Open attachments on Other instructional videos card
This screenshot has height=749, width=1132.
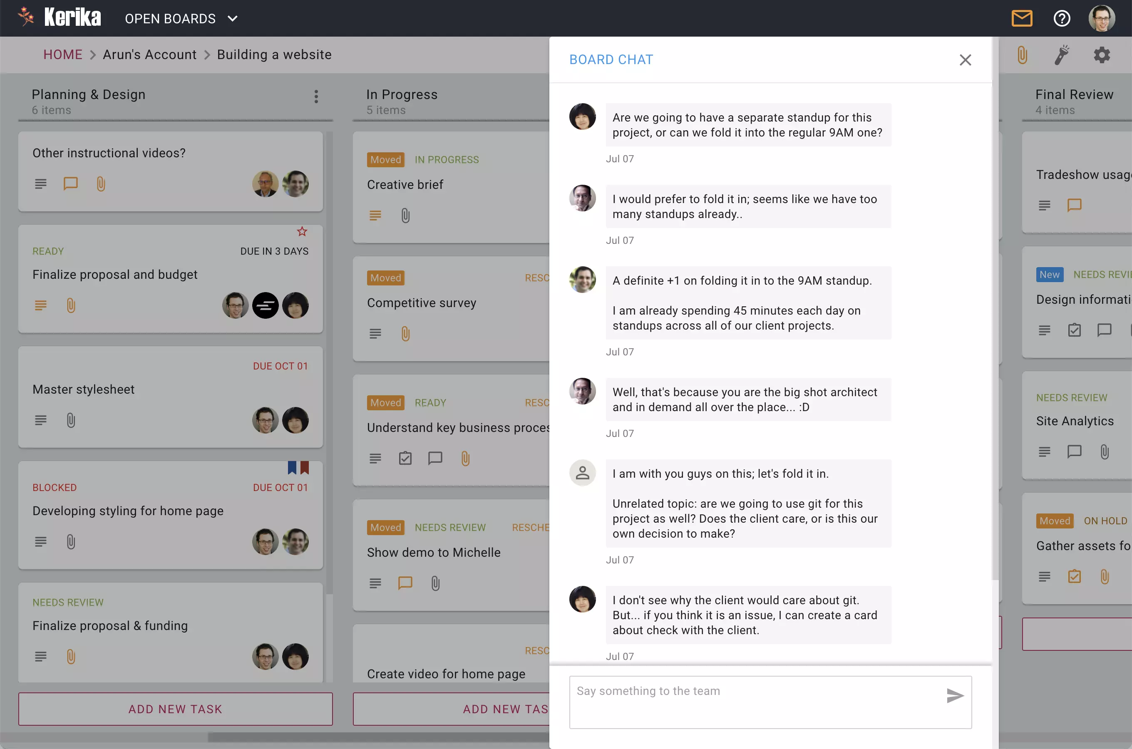click(x=101, y=184)
